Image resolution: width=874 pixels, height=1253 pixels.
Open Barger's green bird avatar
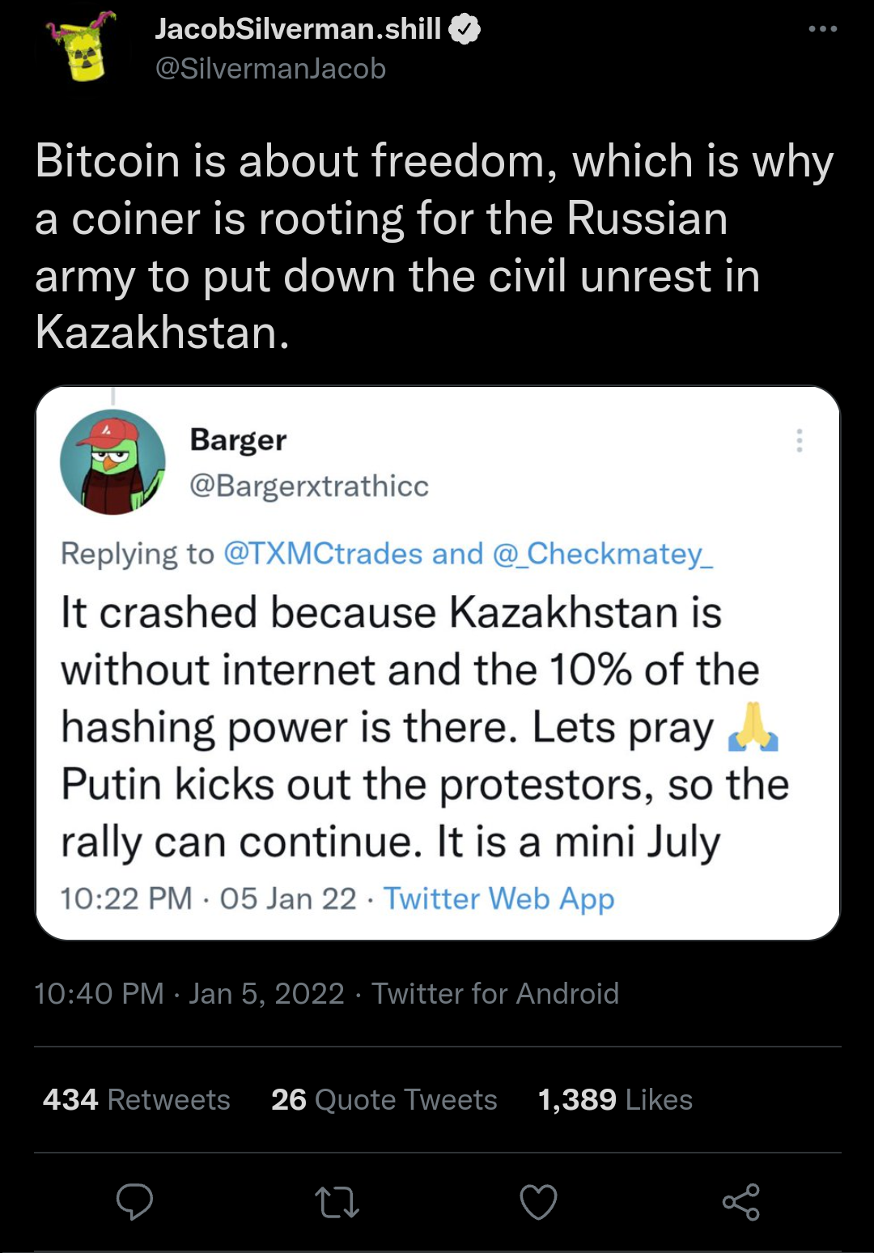point(112,462)
